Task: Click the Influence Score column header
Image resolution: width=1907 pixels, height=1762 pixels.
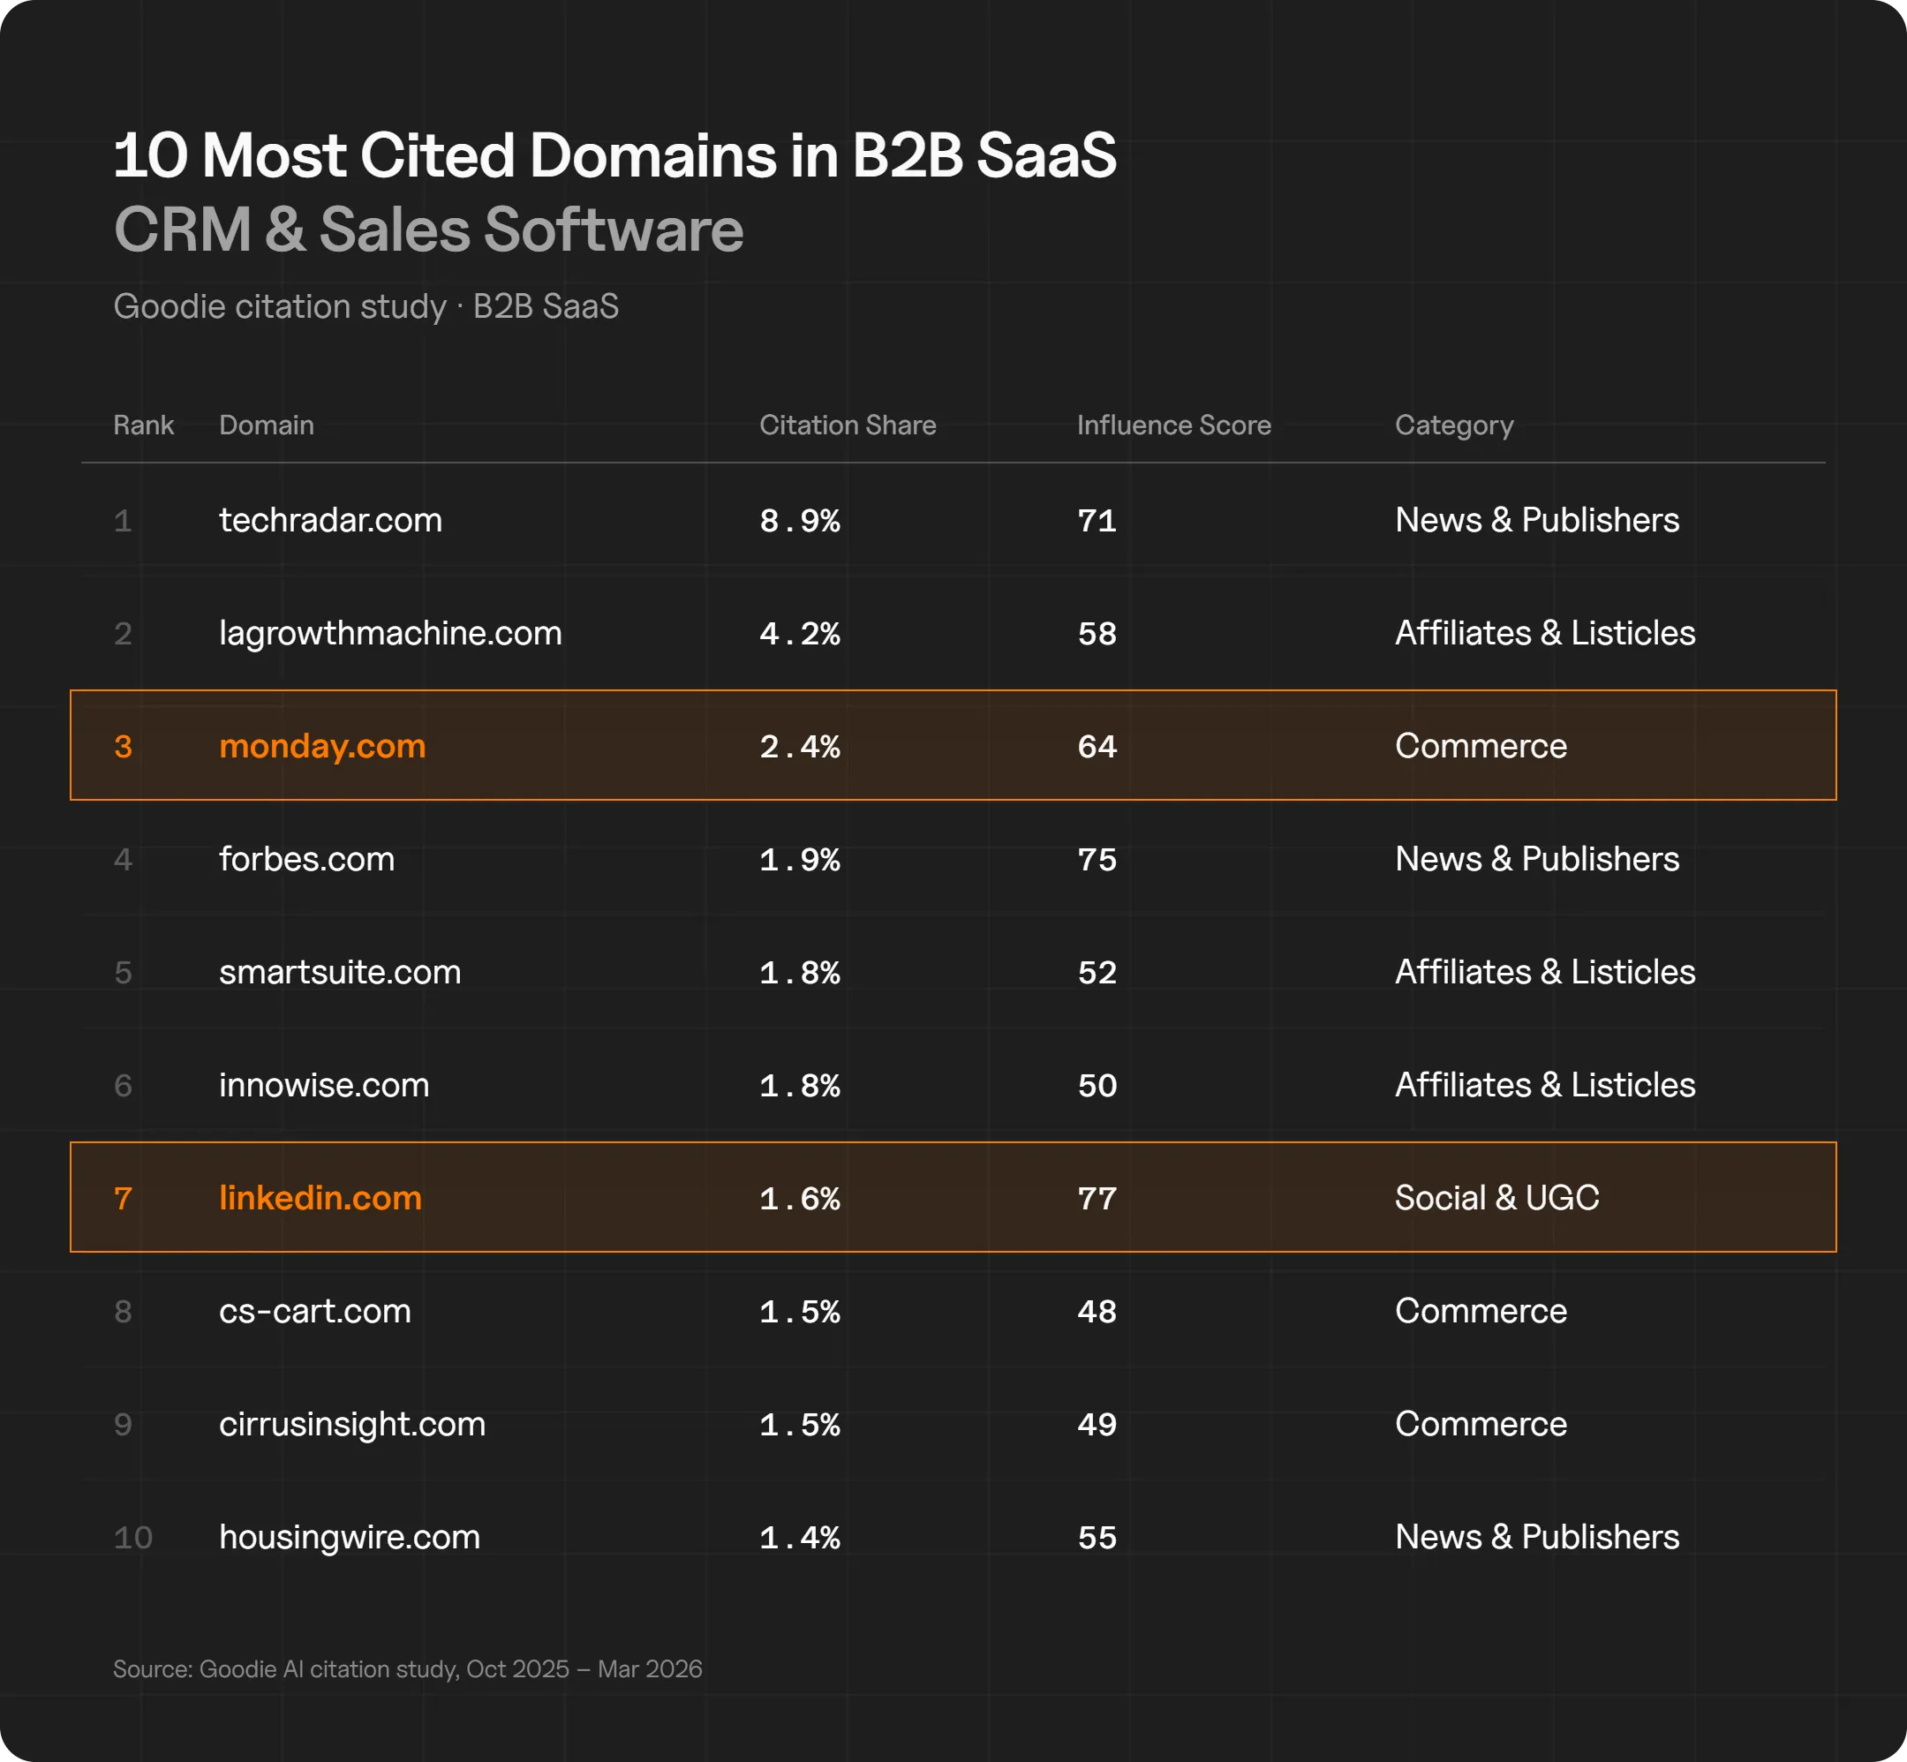Action: pos(1173,425)
